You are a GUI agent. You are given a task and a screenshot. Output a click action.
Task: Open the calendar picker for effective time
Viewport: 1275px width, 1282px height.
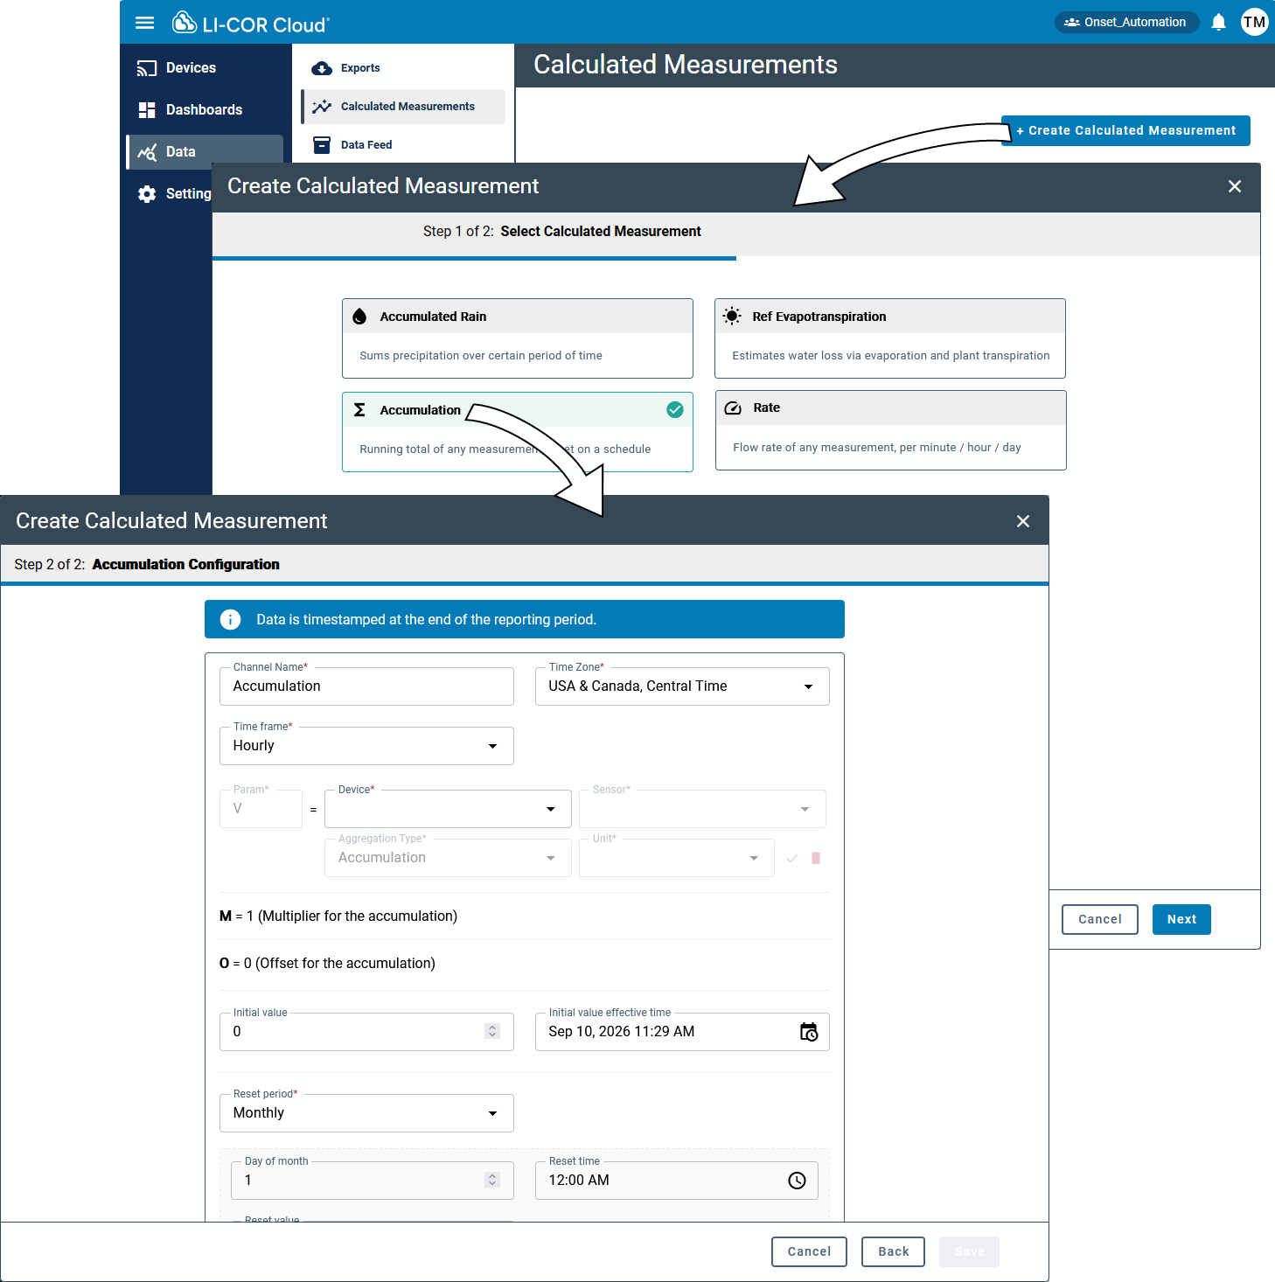(809, 1032)
